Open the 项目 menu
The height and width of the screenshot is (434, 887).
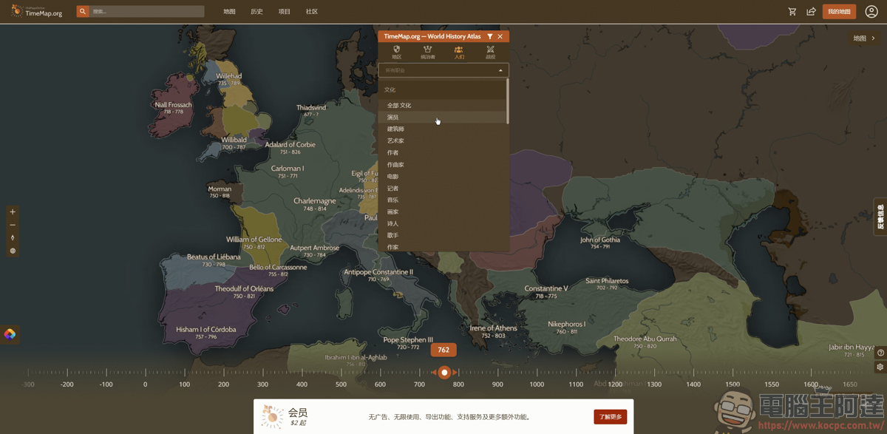click(x=285, y=12)
